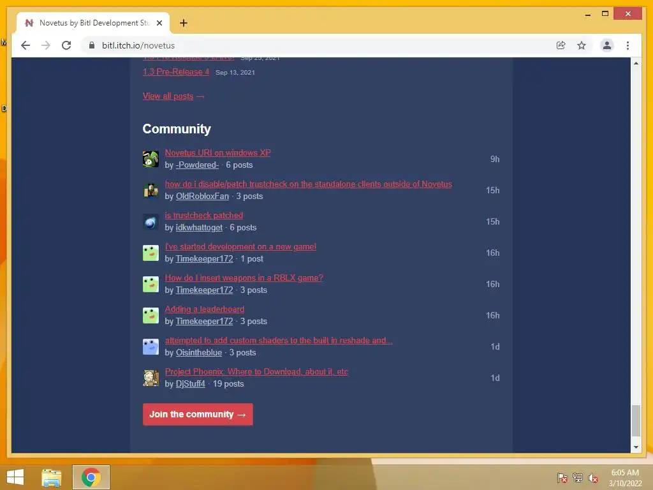Click the scrollbar down arrow
Viewport: 653px width, 490px height.
click(636, 447)
